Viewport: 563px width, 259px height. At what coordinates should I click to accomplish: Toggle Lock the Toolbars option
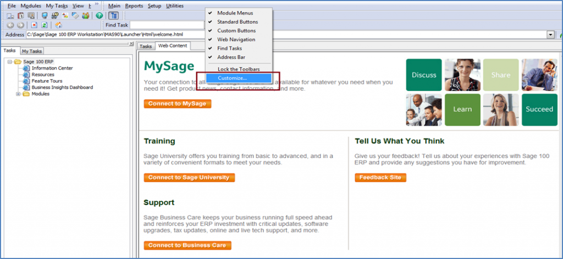[239, 69]
